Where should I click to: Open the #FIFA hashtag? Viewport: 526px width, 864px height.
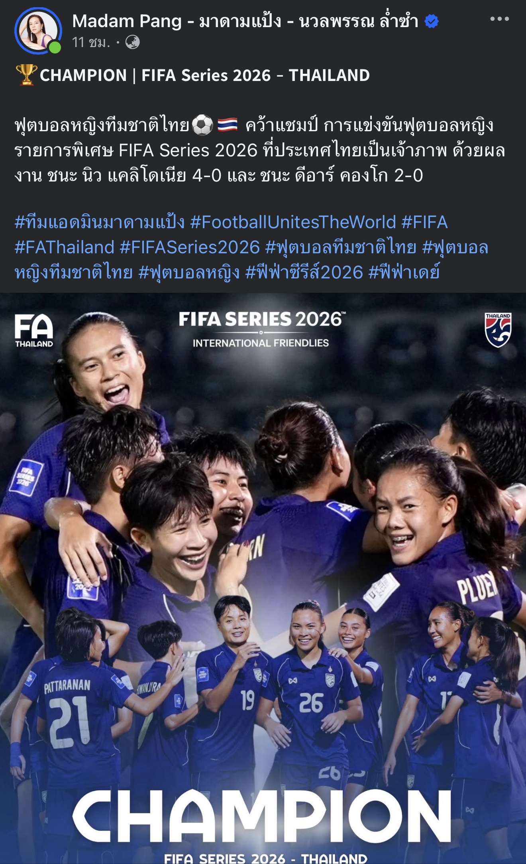[425, 222]
